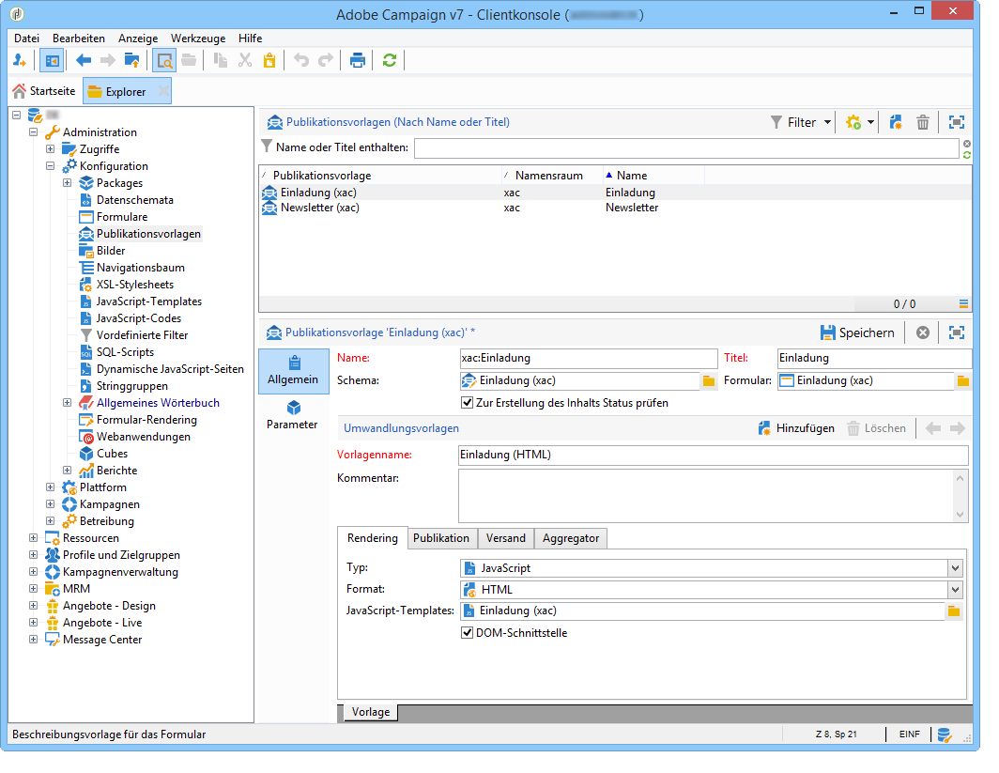The height and width of the screenshot is (773, 999).
Task: Click the fullscreen icon in list header
Action: [956, 122]
